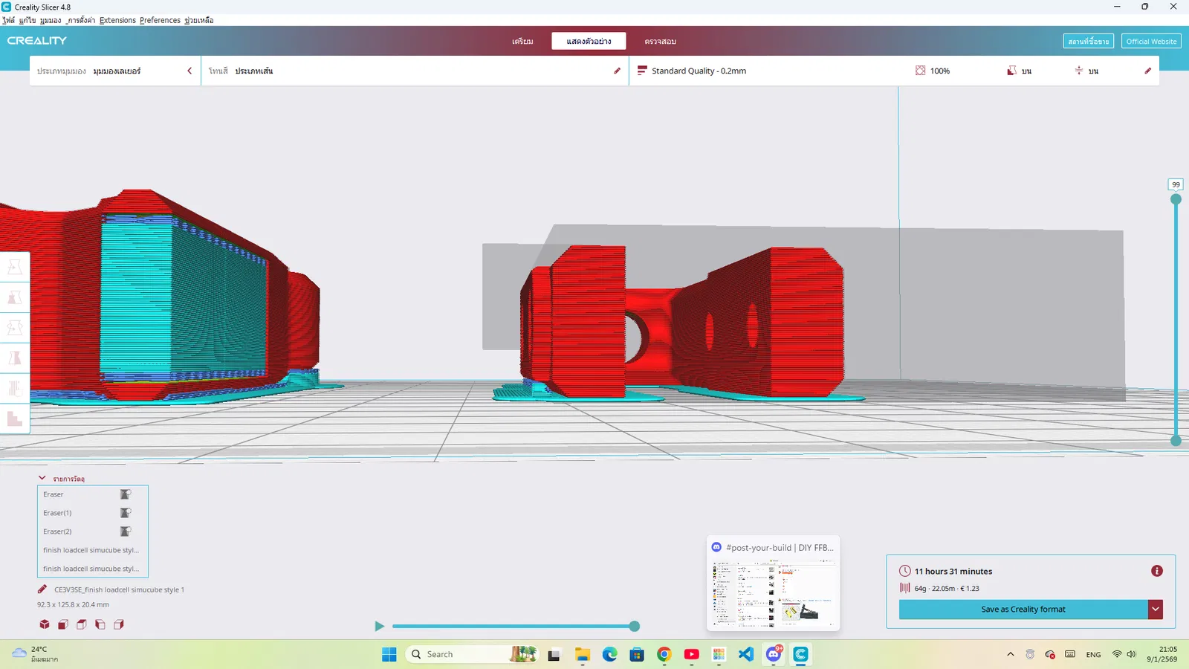
Task: Click the red info icon near print time
Action: pyautogui.click(x=1156, y=571)
